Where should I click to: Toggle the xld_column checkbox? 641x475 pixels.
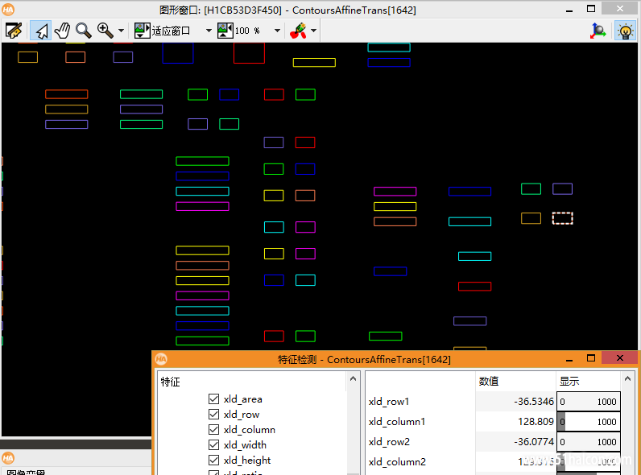pyautogui.click(x=213, y=429)
